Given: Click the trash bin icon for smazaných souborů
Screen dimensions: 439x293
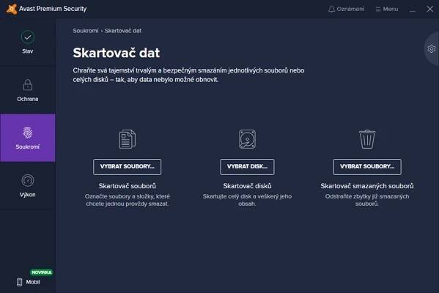Looking at the screenshot, I should [367, 139].
